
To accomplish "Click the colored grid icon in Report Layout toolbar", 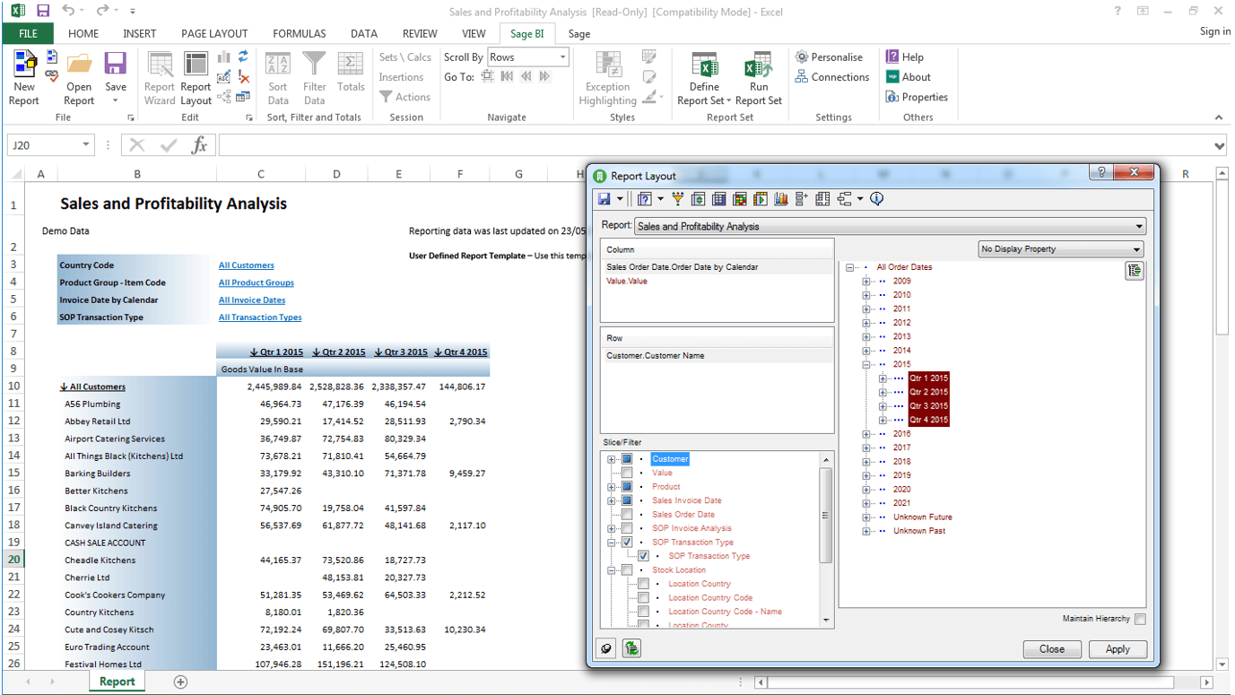I will [x=740, y=199].
